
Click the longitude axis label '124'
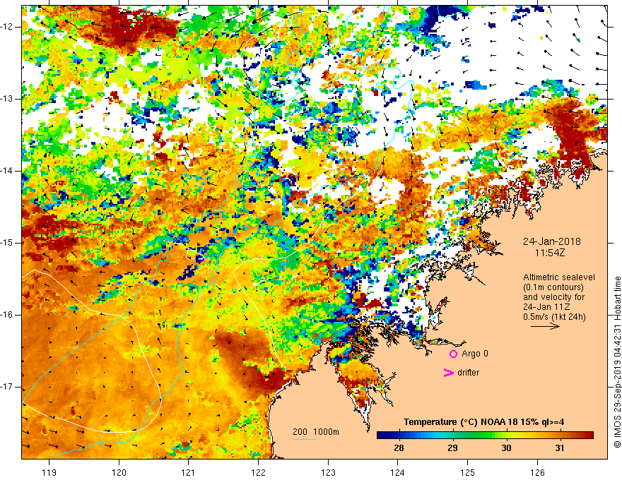click(x=398, y=472)
